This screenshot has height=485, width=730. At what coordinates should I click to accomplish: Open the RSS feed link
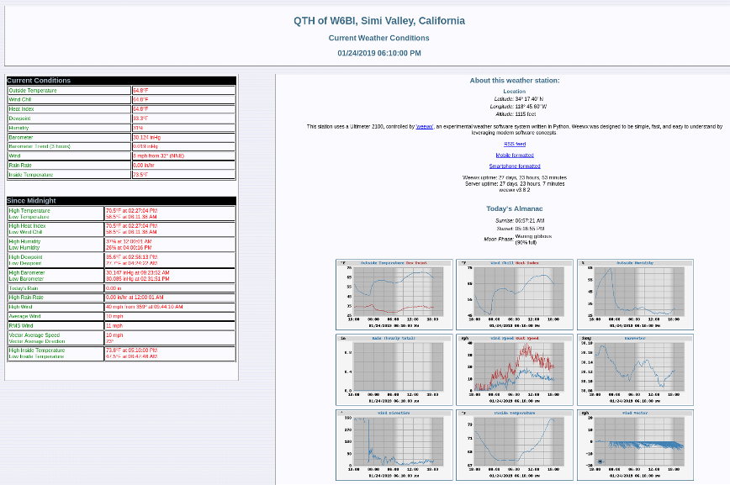[x=515, y=145]
